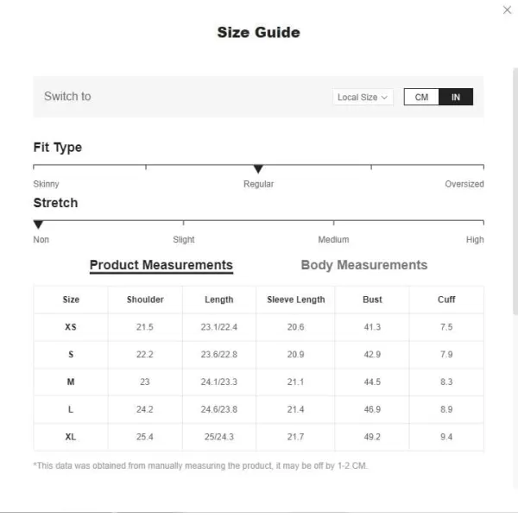Click the Length column header
518x518 pixels.
[219, 300]
